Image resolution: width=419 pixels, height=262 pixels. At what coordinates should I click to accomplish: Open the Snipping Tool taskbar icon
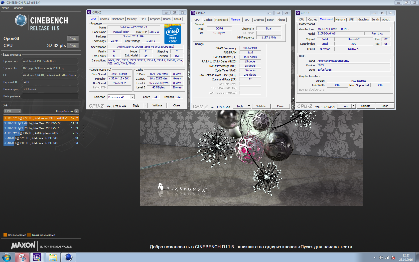coord(22,257)
